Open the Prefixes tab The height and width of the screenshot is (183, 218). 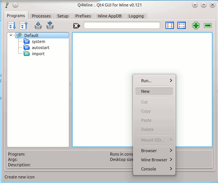click(83, 16)
